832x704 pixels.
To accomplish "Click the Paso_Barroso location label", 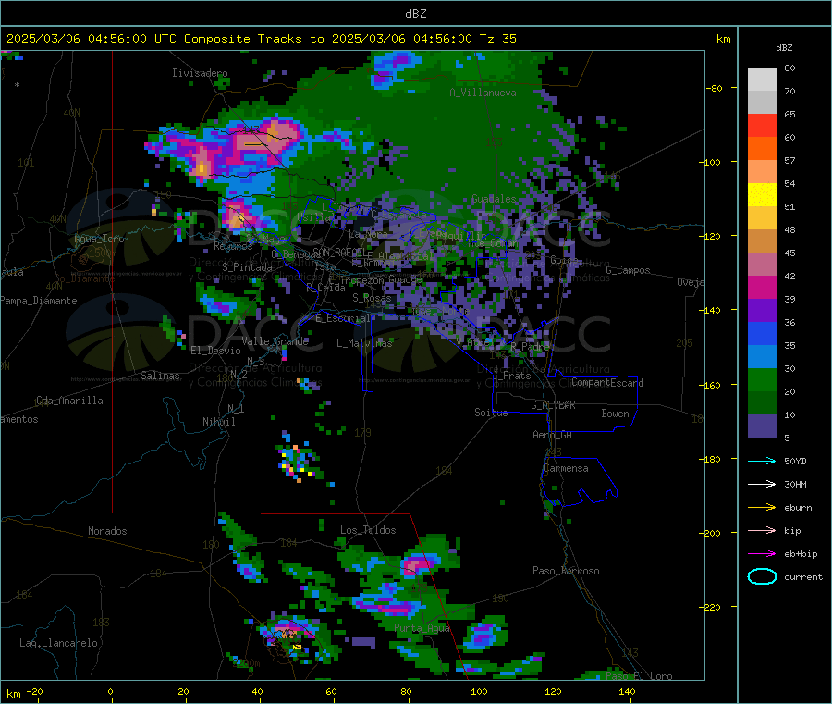I will [x=566, y=571].
